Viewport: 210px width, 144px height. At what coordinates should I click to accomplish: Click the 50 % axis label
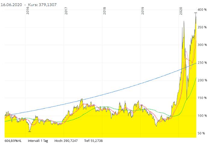pyautogui.click(x=201, y=133)
